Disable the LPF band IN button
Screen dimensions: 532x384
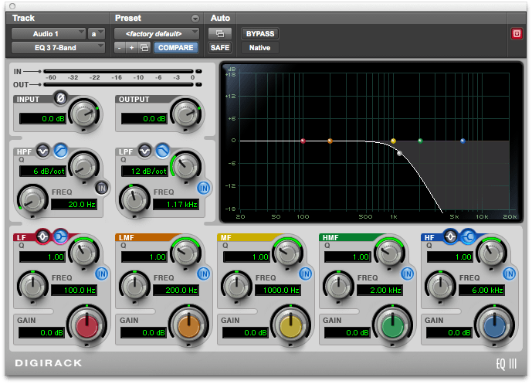(x=203, y=187)
